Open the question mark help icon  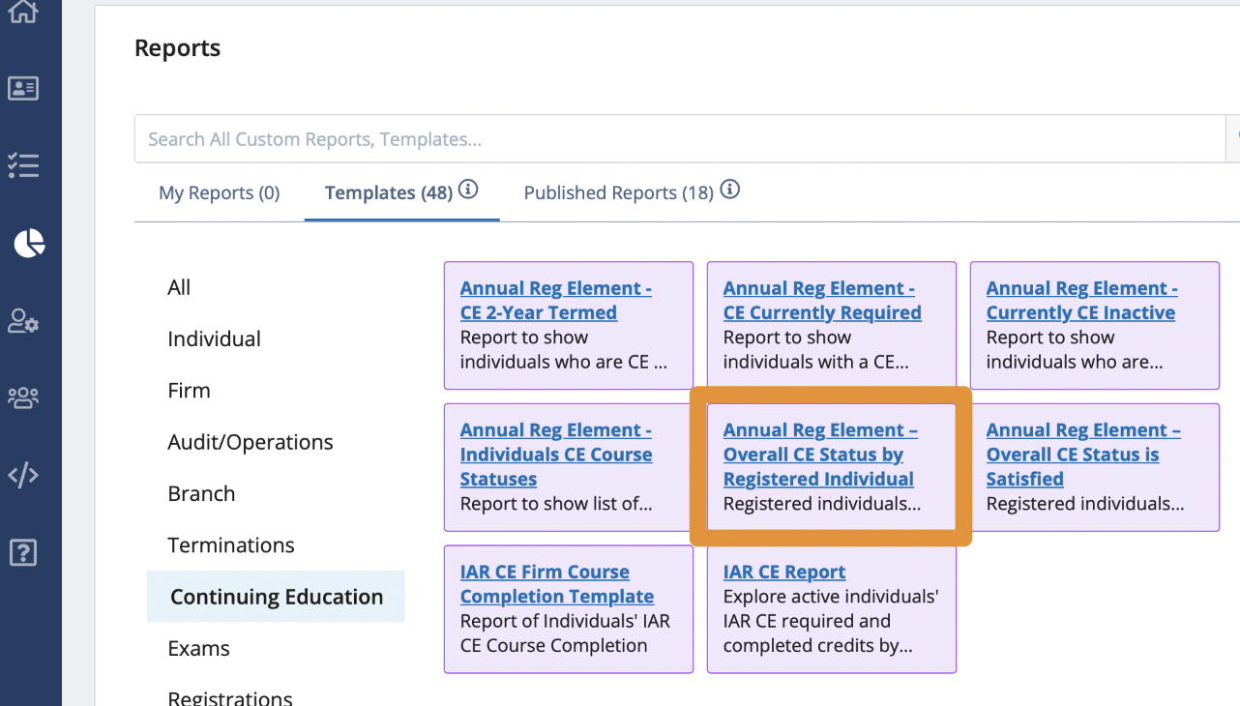[23, 552]
